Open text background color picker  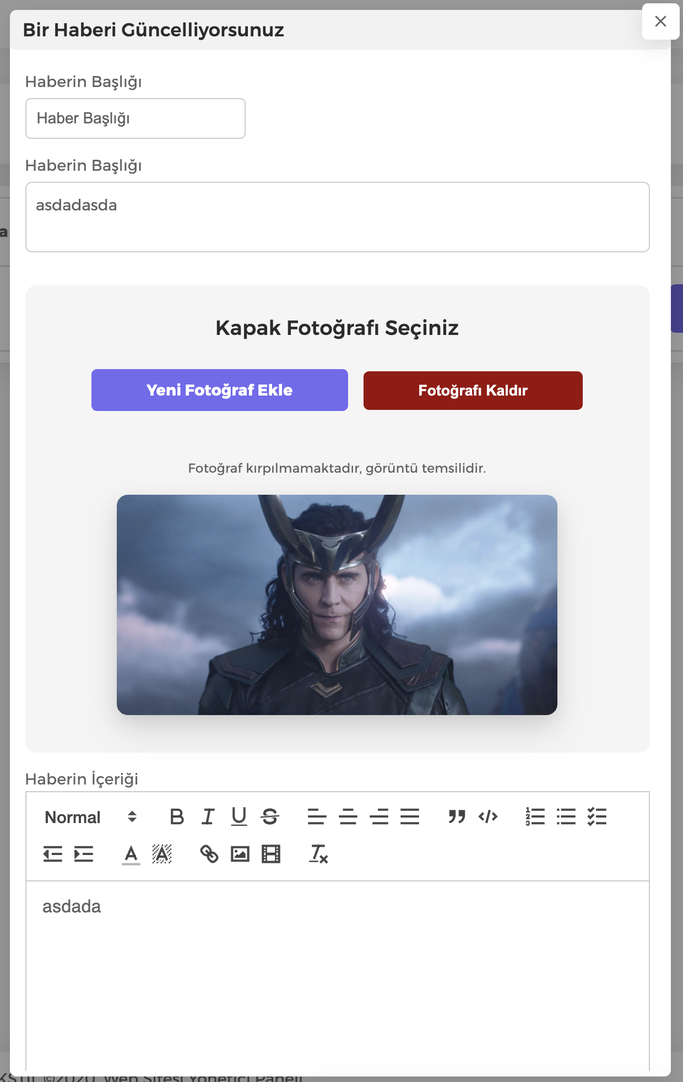161,854
